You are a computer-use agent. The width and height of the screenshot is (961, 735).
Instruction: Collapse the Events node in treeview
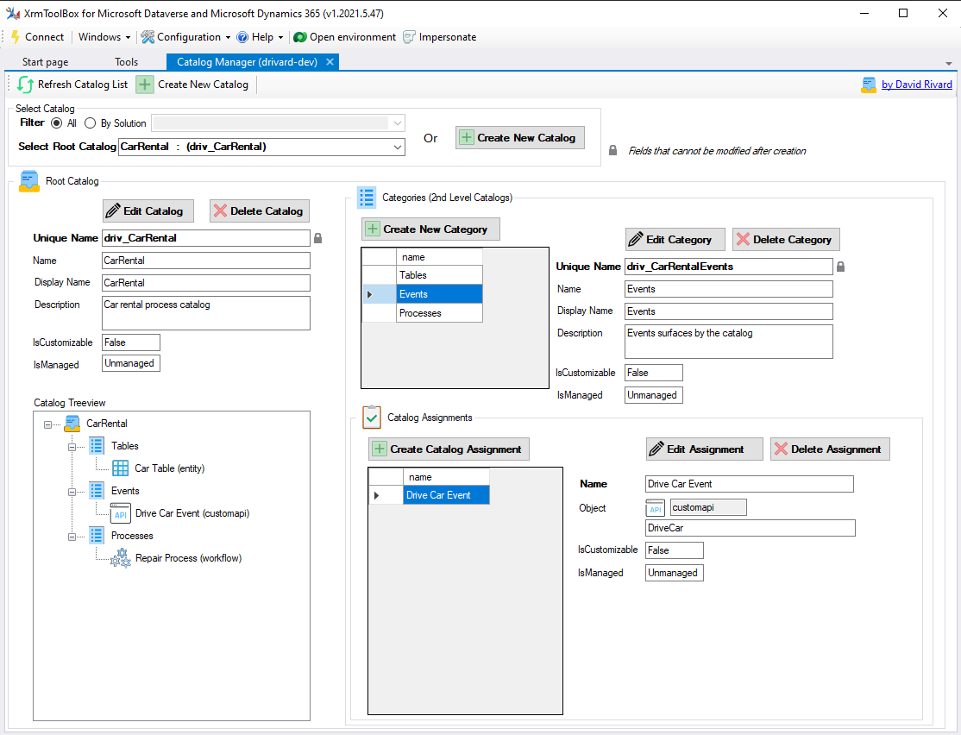[72, 491]
